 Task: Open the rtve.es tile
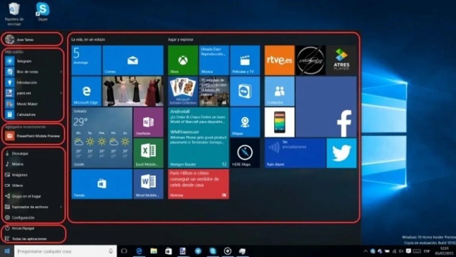(x=279, y=60)
